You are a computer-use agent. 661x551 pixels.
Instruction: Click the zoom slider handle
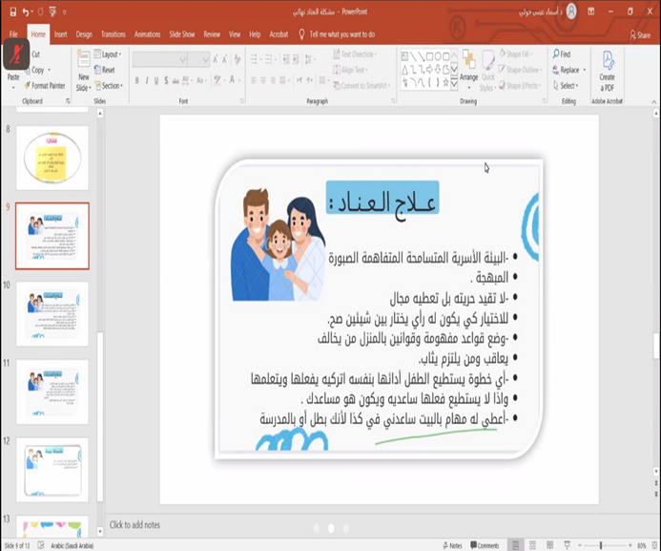click(601, 545)
